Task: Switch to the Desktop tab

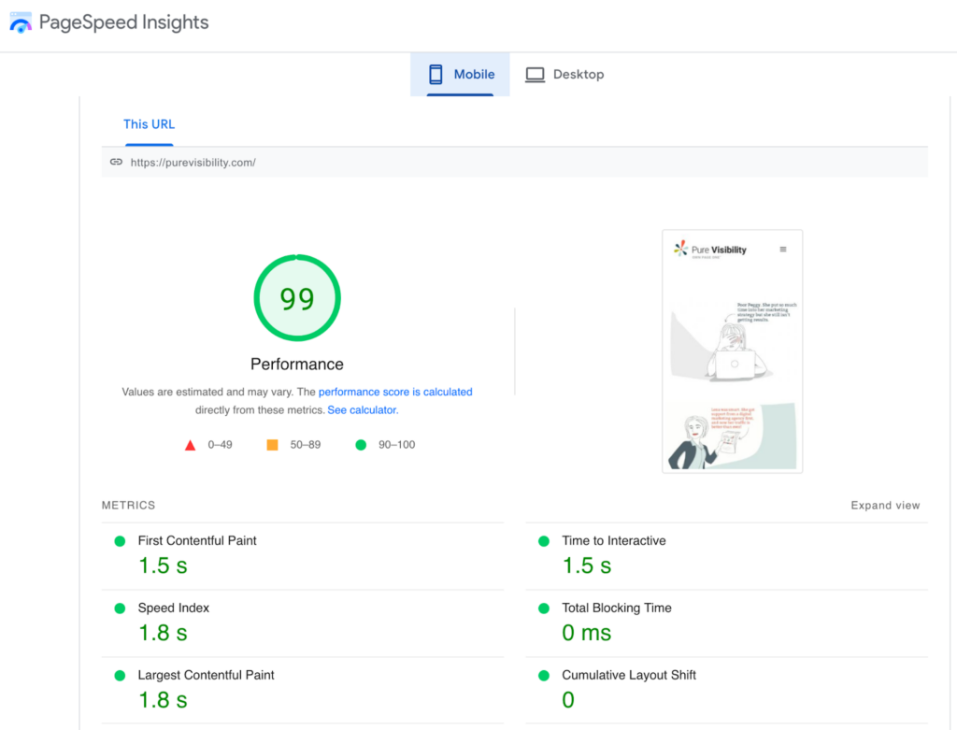Action: [564, 74]
